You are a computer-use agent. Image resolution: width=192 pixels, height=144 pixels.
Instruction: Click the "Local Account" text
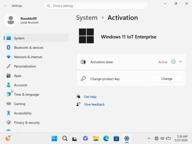tap(30, 22)
